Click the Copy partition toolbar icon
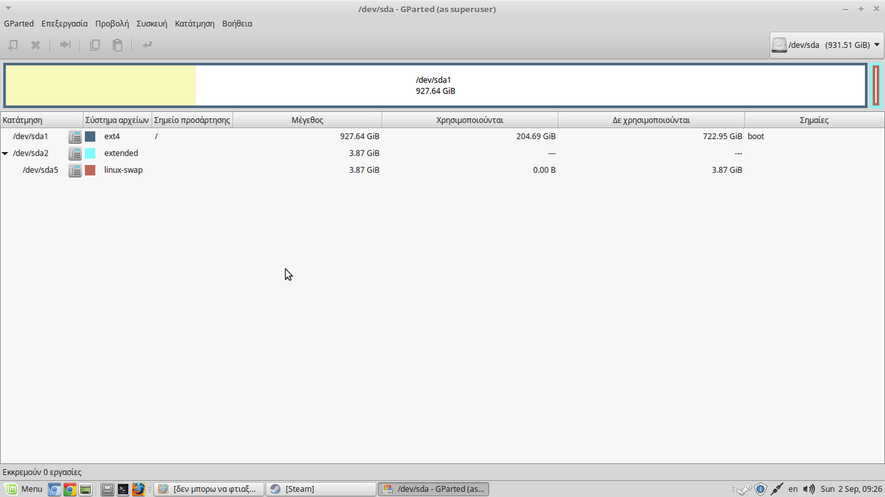Viewport: 885px width, 497px height. (95, 45)
